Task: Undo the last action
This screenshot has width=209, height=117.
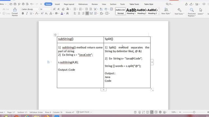Action: pos(31,4)
